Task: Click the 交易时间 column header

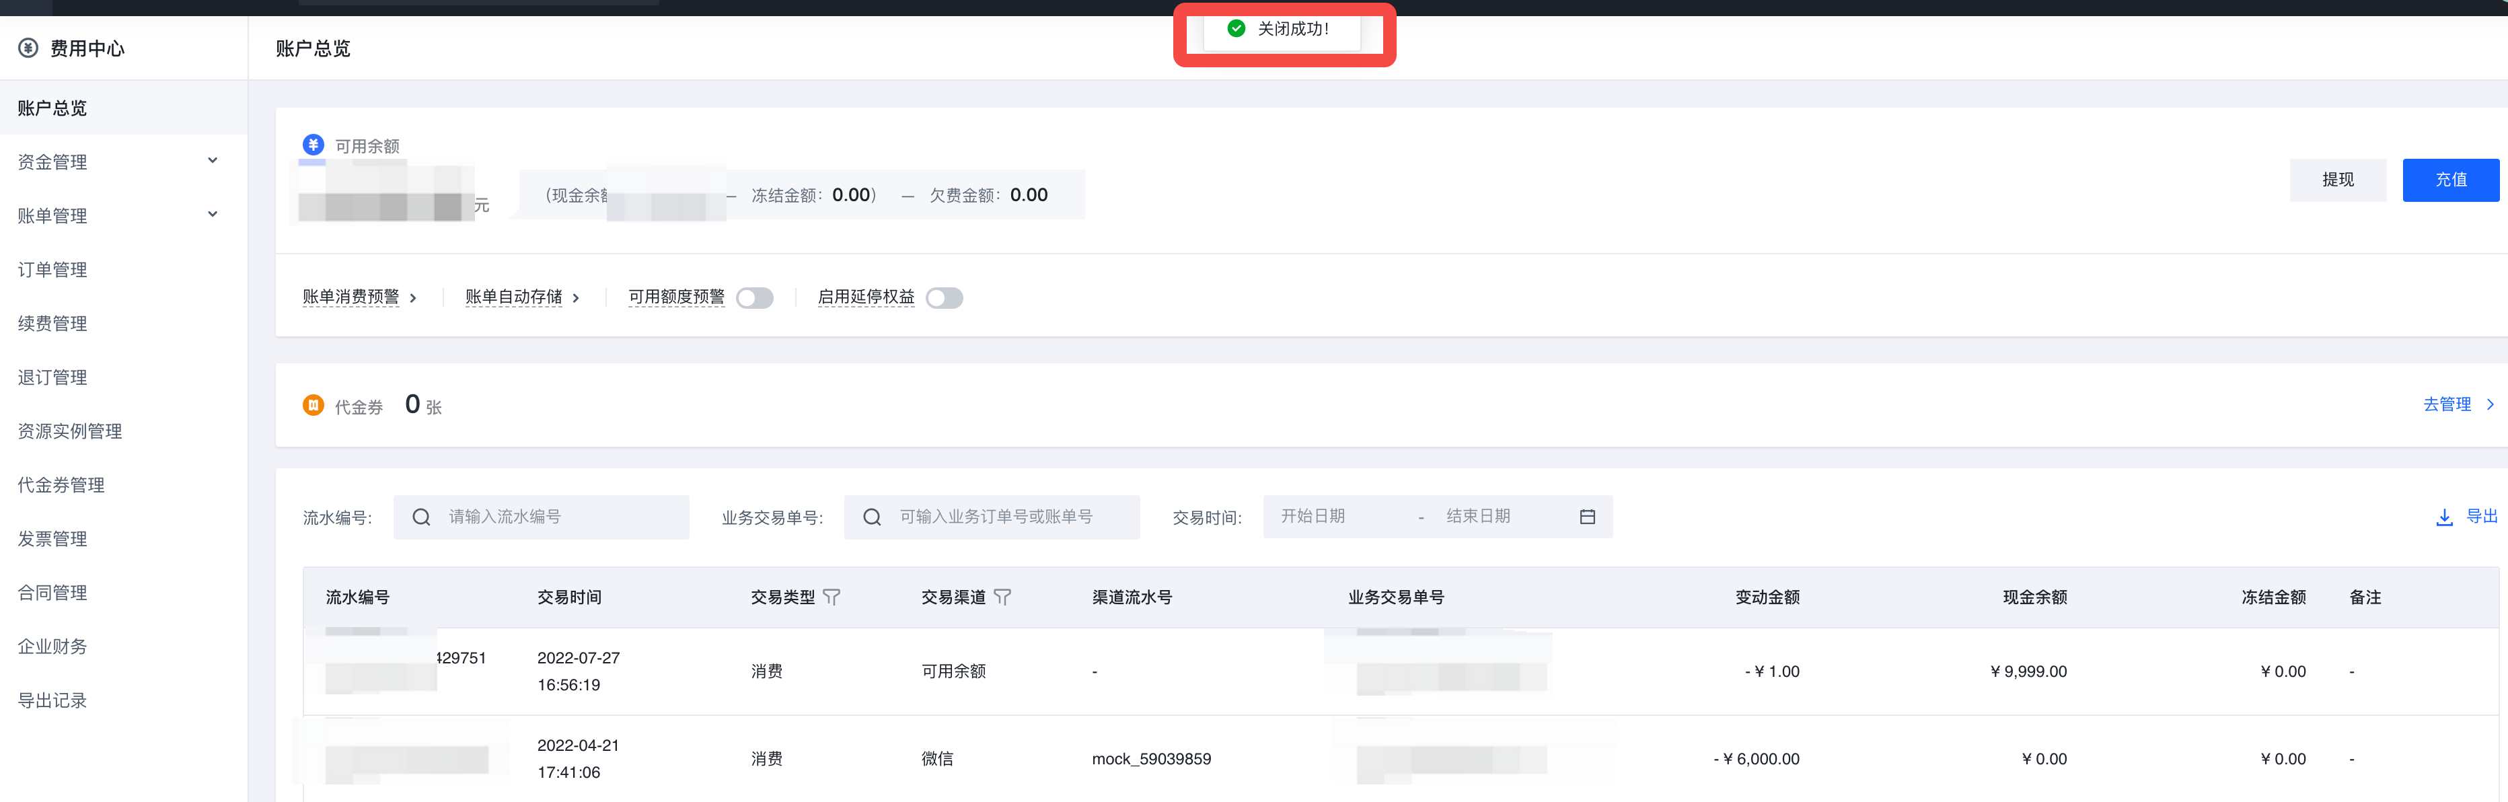Action: (570, 597)
